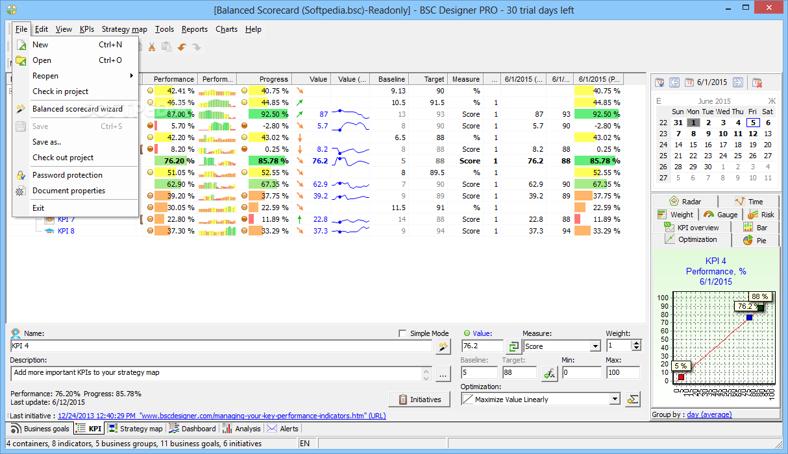Switch to the Weight chart tab
Image resolution: width=788 pixels, height=454 pixels.
click(676, 215)
